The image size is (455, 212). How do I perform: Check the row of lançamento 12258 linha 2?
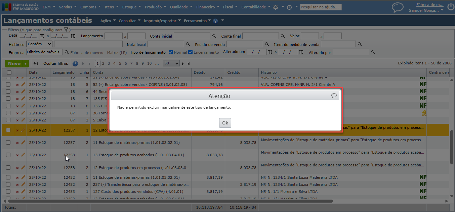(8, 167)
